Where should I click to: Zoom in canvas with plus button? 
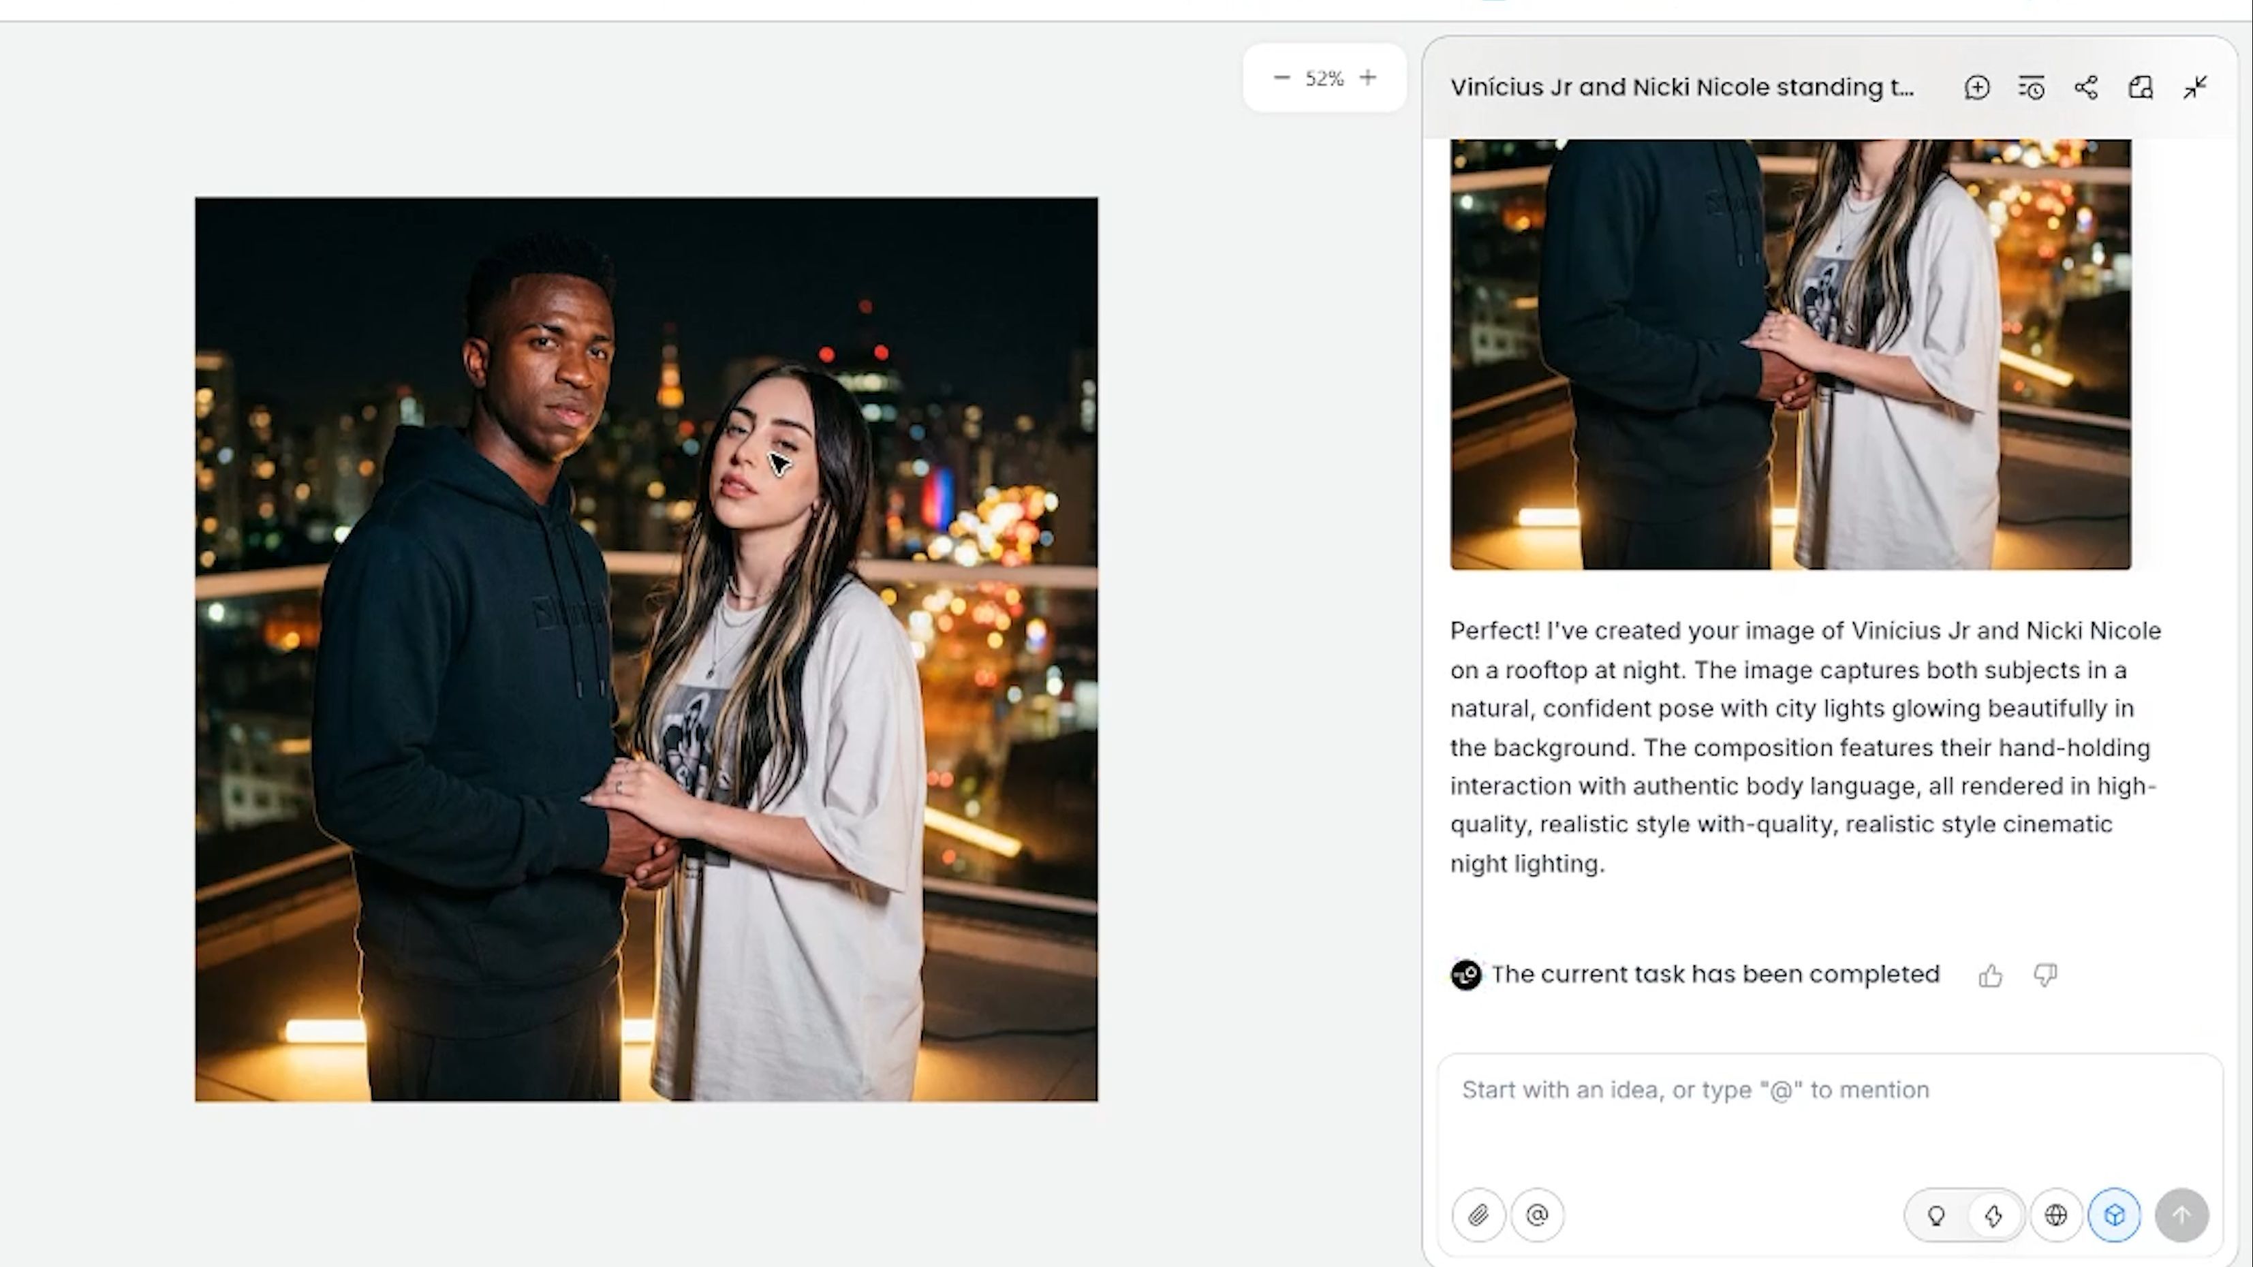(x=1368, y=78)
